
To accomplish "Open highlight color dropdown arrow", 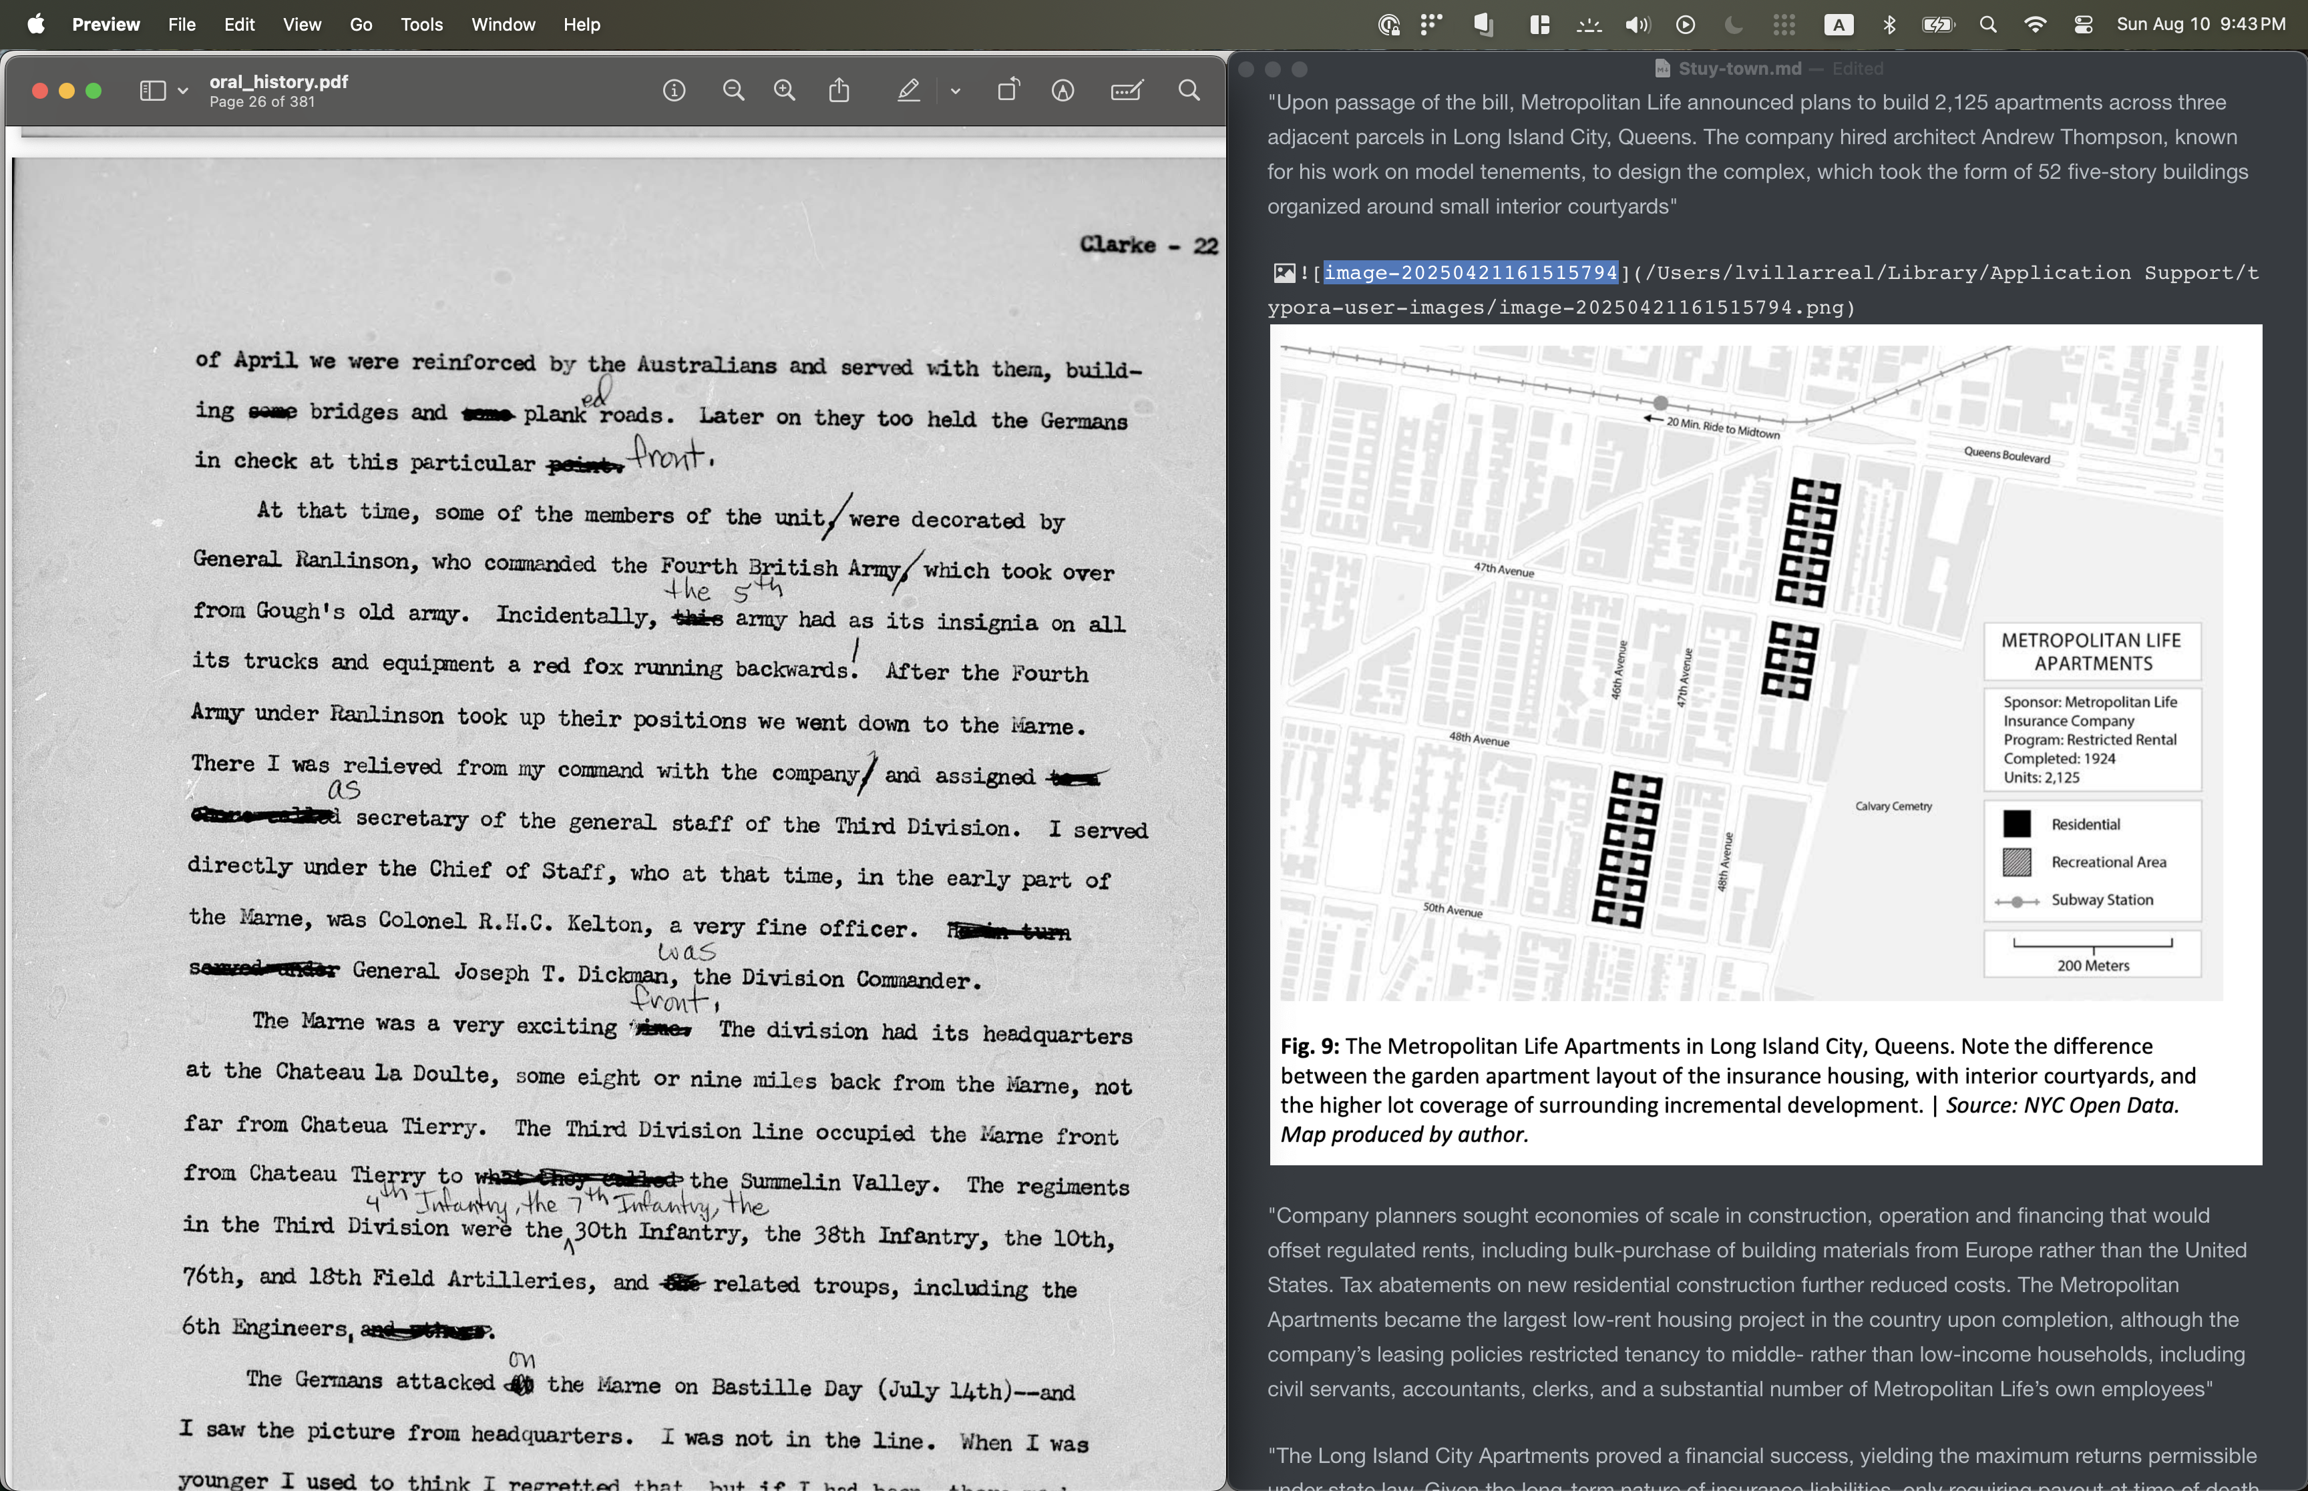I will (955, 91).
